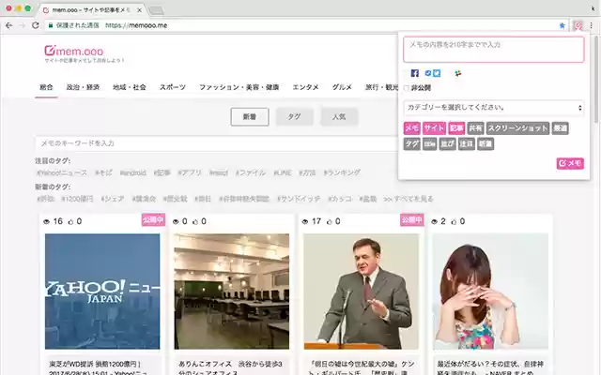This screenshot has height=375, width=601.
Task: Click the Twitter share icon in popup
Action: point(437,73)
